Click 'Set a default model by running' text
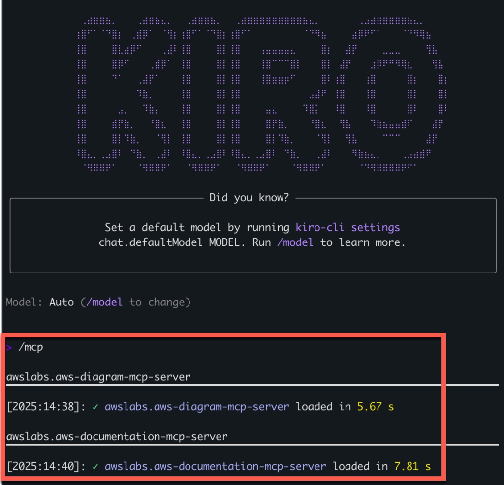The width and height of the screenshot is (504, 485). click(x=197, y=227)
